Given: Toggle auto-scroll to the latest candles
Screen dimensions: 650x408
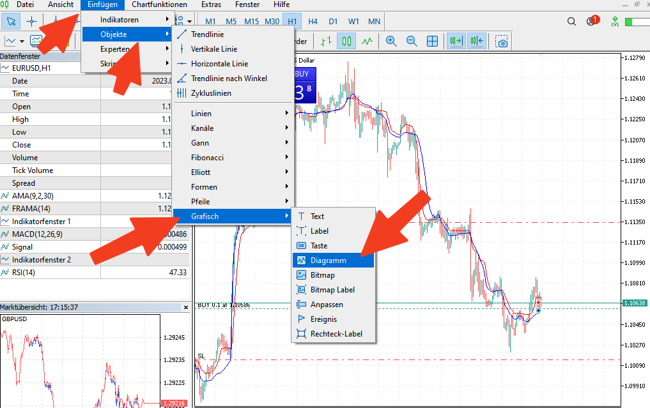Looking at the screenshot, I should click(456, 41).
